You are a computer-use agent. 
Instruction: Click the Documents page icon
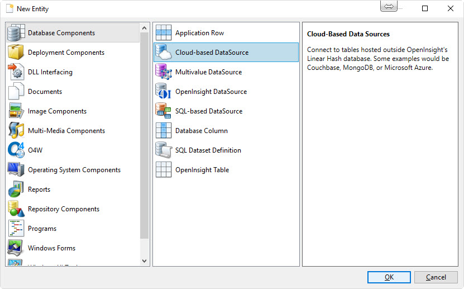pos(16,91)
